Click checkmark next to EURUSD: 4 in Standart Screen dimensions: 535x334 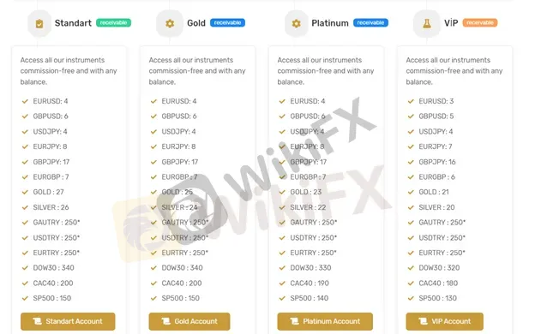pos(25,101)
